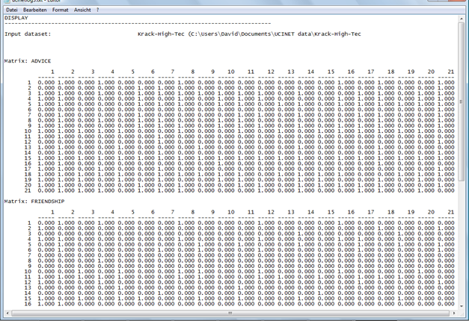This screenshot has height=321, width=469.
Task: Click ADVICE row 1 column 21 value
Action: 446,82
